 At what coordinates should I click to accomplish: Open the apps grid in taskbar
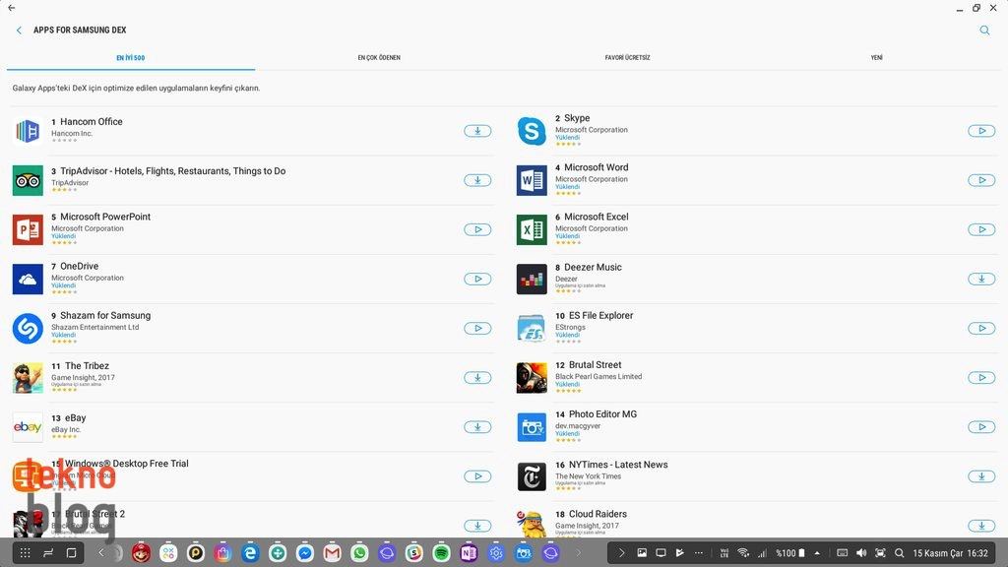[x=26, y=553]
